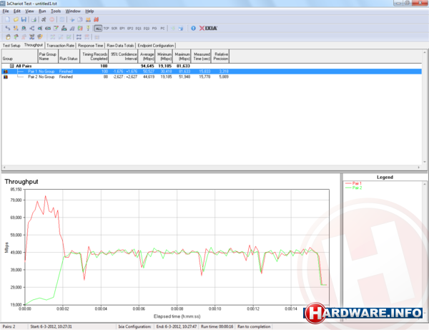Screen dimensions: 429x330
Task: Click the Run test icon
Action: (x=44, y=19)
